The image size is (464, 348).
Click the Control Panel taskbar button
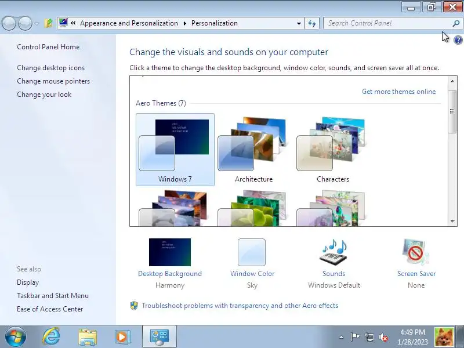(x=159, y=337)
